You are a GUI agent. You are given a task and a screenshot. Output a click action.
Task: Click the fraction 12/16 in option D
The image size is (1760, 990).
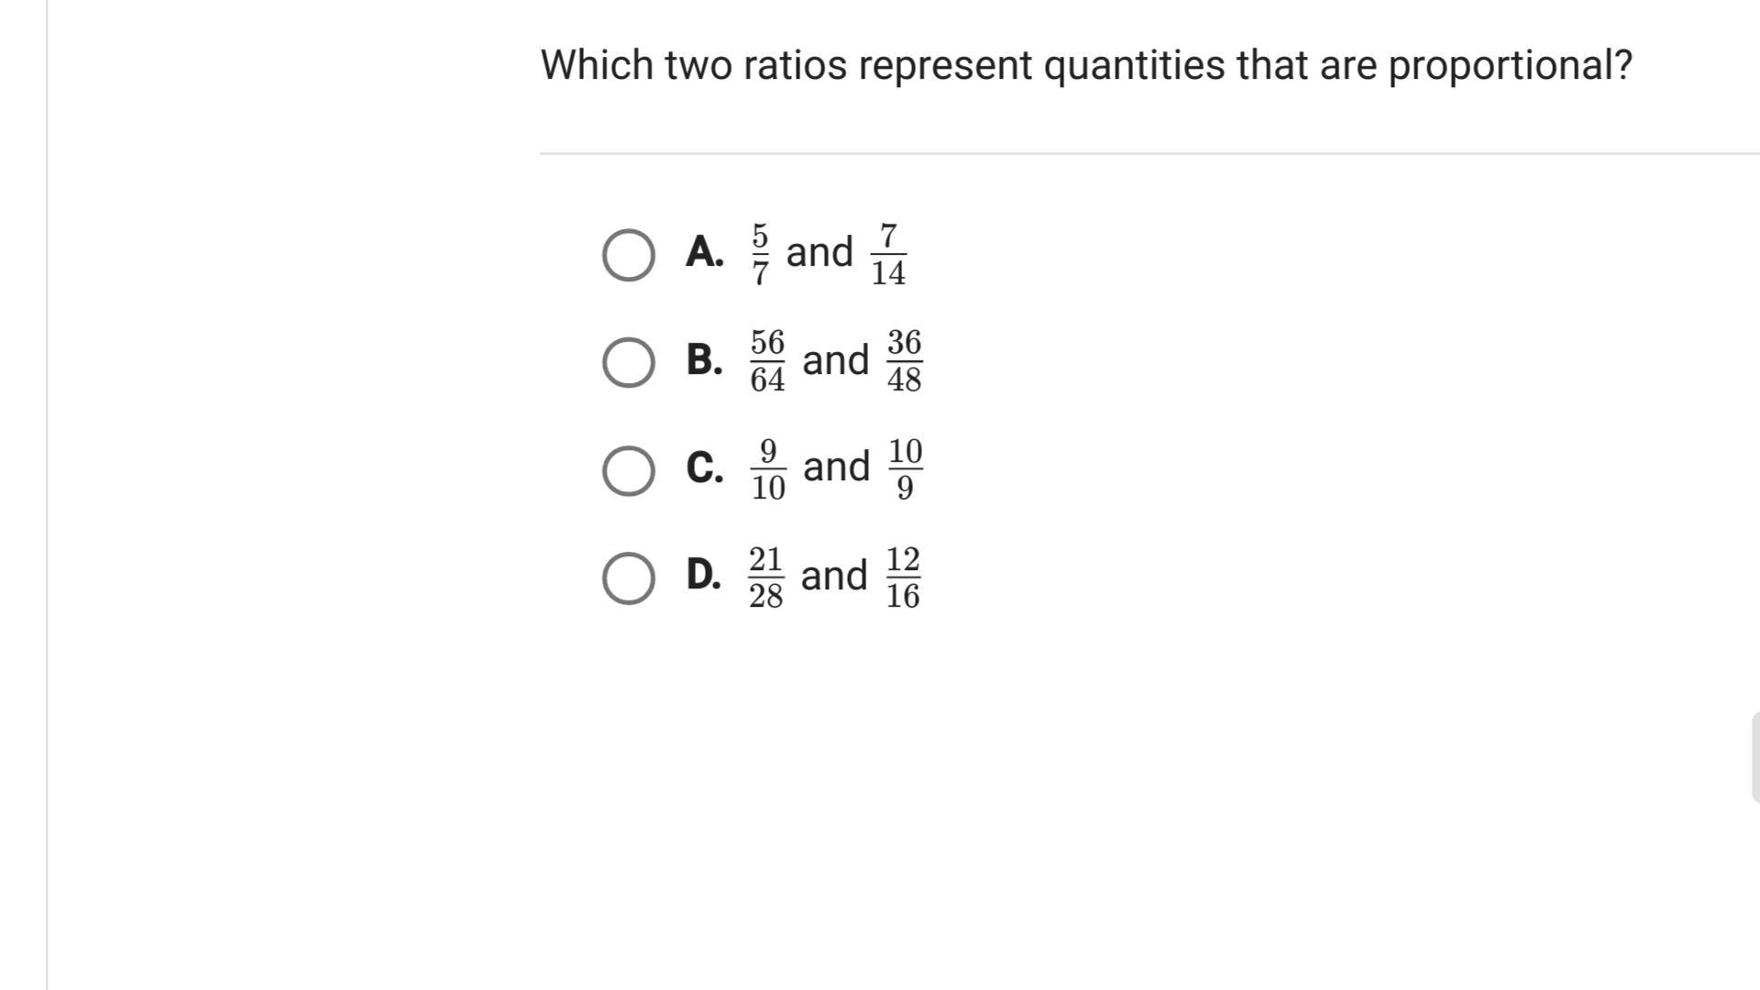pyautogui.click(x=903, y=577)
